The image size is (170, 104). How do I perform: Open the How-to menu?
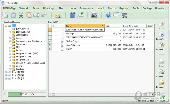[x=159, y=8]
